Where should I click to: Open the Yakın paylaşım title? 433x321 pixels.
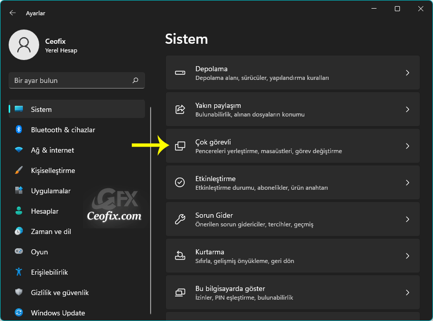pos(218,105)
